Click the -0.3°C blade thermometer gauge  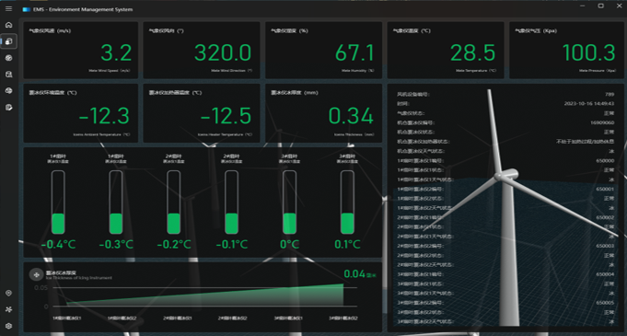point(116,203)
